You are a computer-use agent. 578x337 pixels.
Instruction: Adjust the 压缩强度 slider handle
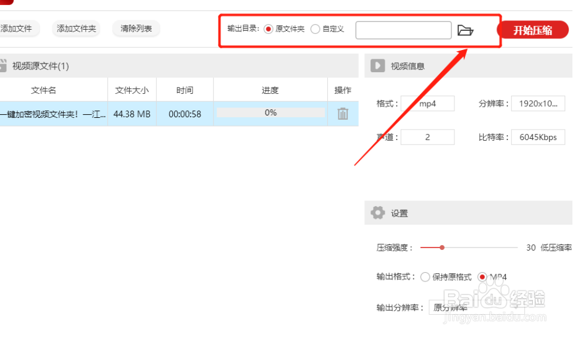pyautogui.click(x=442, y=248)
